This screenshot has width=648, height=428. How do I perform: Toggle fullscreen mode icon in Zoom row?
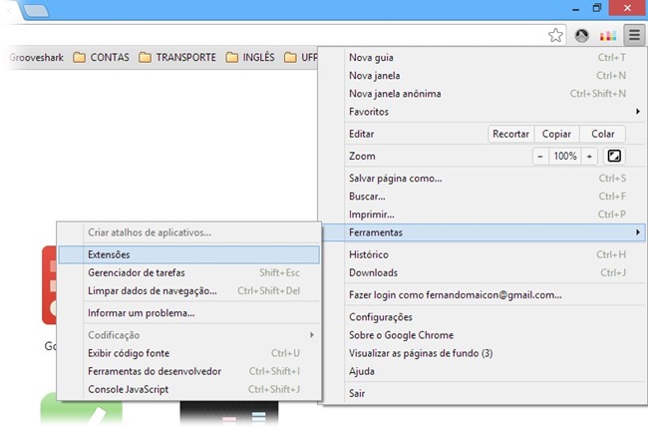[x=614, y=156]
